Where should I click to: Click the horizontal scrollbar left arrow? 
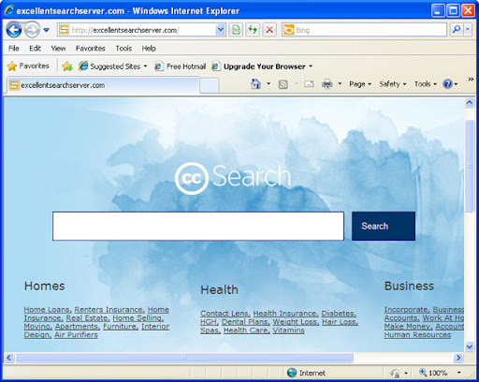(x=8, y=358)
